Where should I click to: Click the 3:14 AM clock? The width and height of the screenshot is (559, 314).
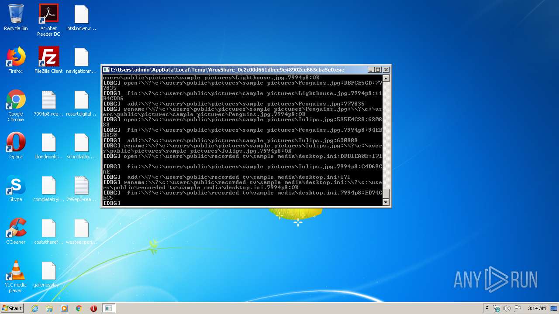click(x=537, y=308)
